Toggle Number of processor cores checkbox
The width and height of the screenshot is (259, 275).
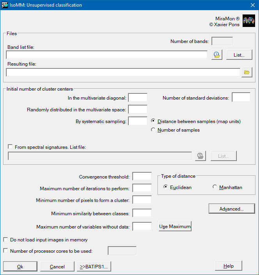[5, 251]
